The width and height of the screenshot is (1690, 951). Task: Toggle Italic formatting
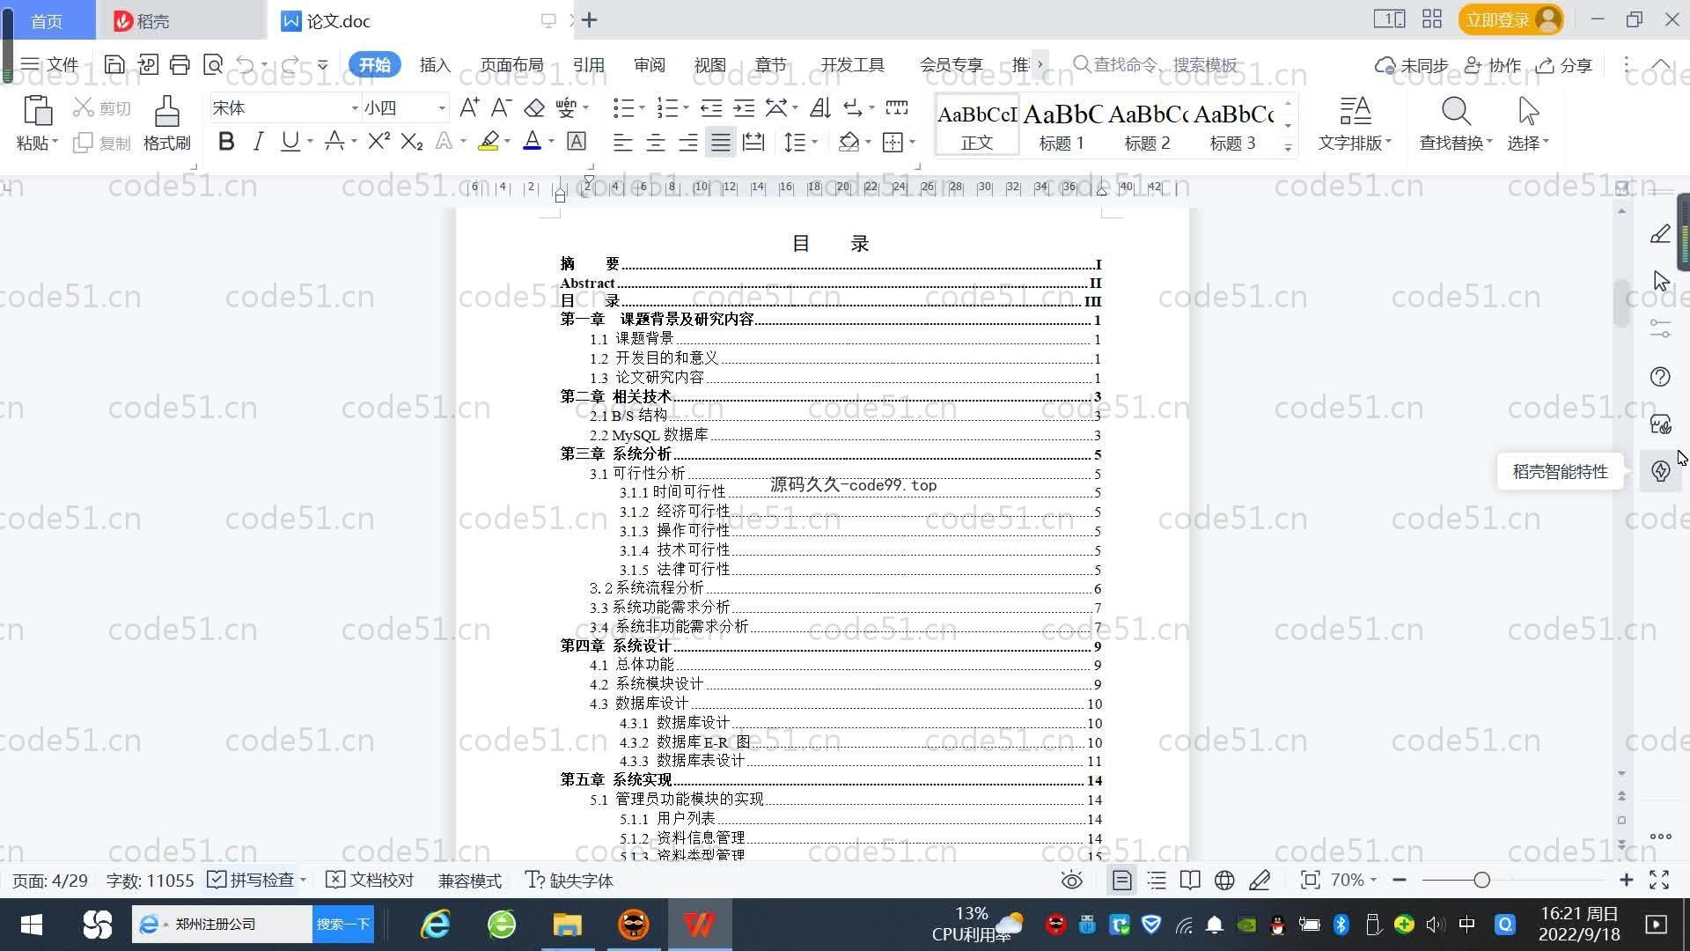tap(258, 141)
